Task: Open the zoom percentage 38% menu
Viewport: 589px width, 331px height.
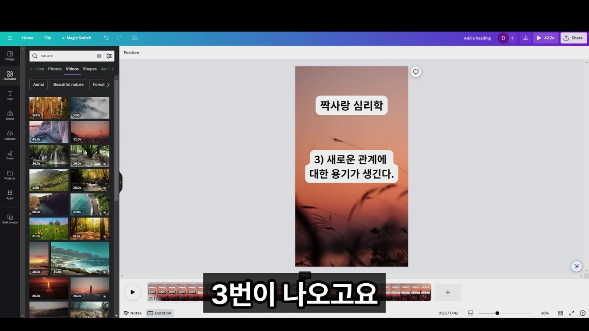Action: tap(545, 313)
